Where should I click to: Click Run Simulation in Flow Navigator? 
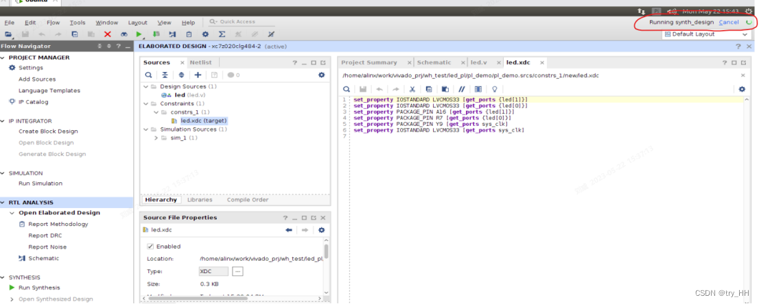[x=40, y=183]
